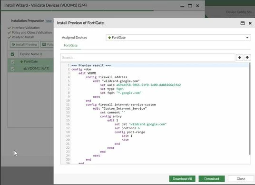Toggle the select-all Device Name checkbox
The image size is (255, 185).
click(x=12, y=54)
